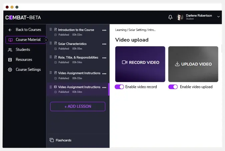Toggle the Enable video upload switch

point(173,87)
